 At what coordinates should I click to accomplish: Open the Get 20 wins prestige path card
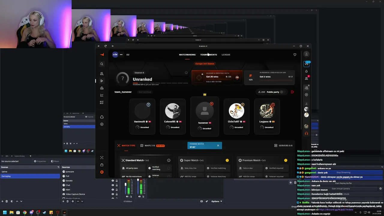click(217, 78)
